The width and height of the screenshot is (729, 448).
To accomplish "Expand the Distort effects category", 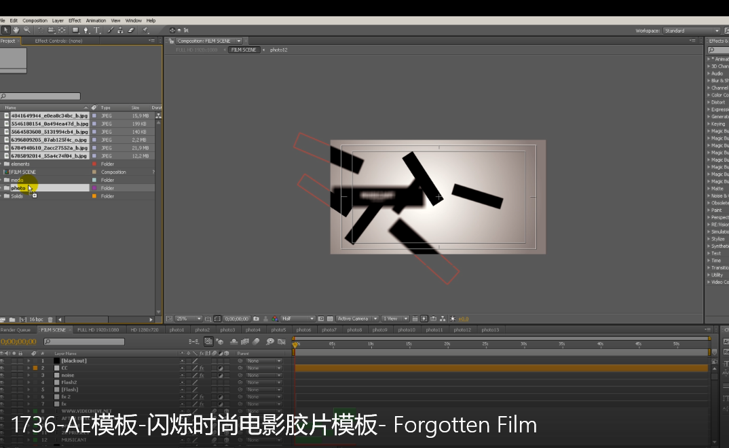I will point(709,102).
